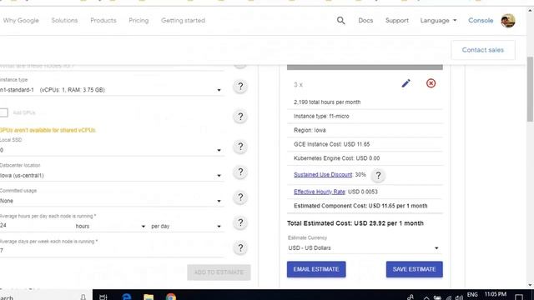534x300 pixels.
Task: Open help for Committed usage
Action: (240, 197)
